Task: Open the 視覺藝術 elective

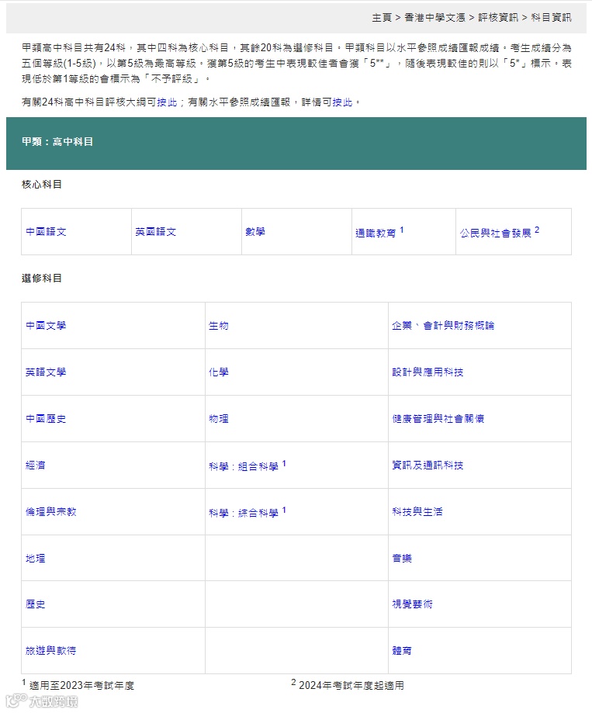Action: 413,604
